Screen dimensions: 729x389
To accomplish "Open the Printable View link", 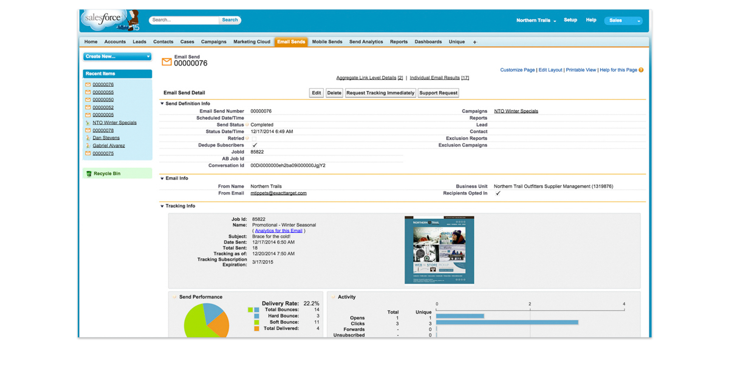I will 581,70.
